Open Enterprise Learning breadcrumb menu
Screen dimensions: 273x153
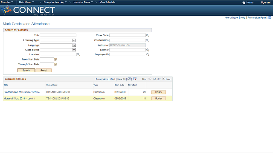(x=55, y=2)
